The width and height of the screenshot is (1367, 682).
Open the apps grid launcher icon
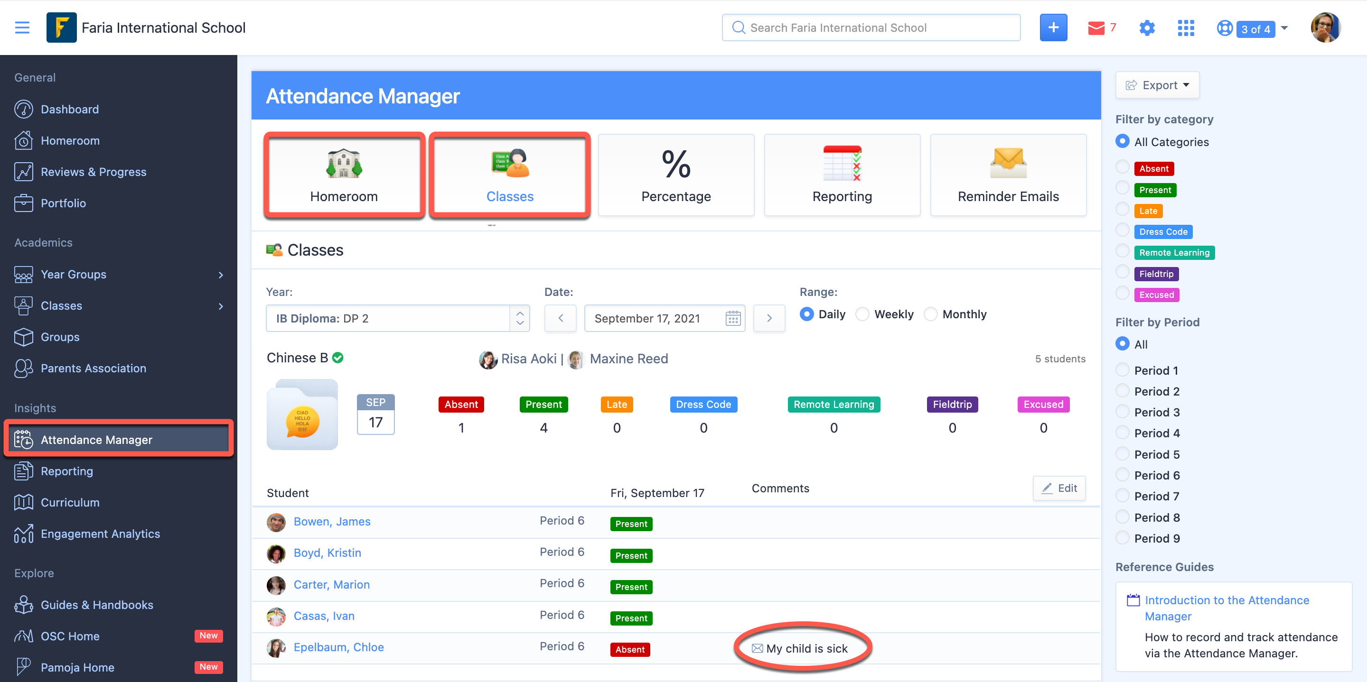[x=1185, y=28]
